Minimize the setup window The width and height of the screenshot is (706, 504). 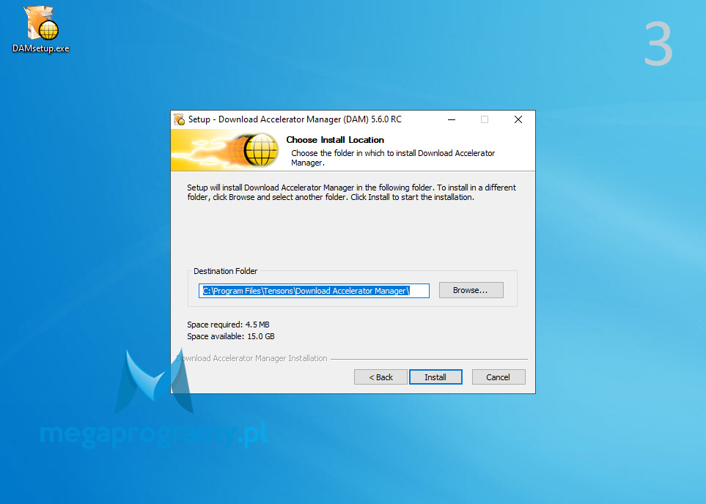coord(452,119)
